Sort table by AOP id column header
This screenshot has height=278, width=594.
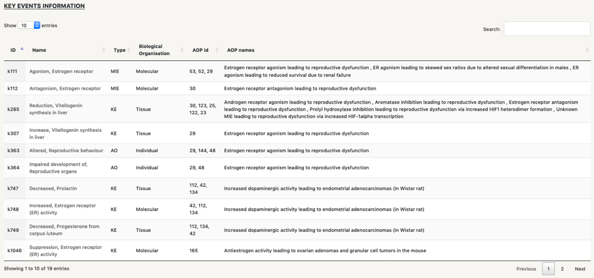click(x=203, y=50)
